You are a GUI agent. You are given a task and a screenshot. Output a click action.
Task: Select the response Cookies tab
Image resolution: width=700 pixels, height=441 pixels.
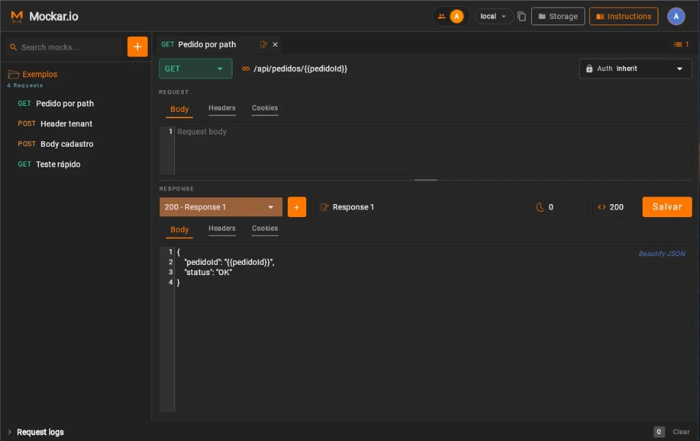pos(265,229)
